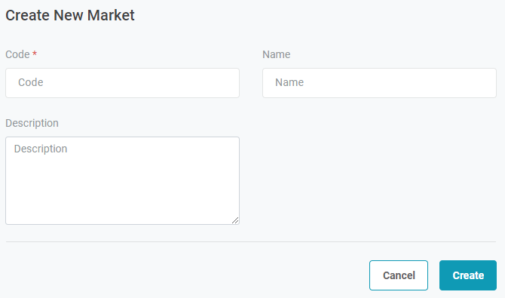Viewport: 505px width, 298px height.
Task: Submit the new market with Create
Action: tap(468, 275)
